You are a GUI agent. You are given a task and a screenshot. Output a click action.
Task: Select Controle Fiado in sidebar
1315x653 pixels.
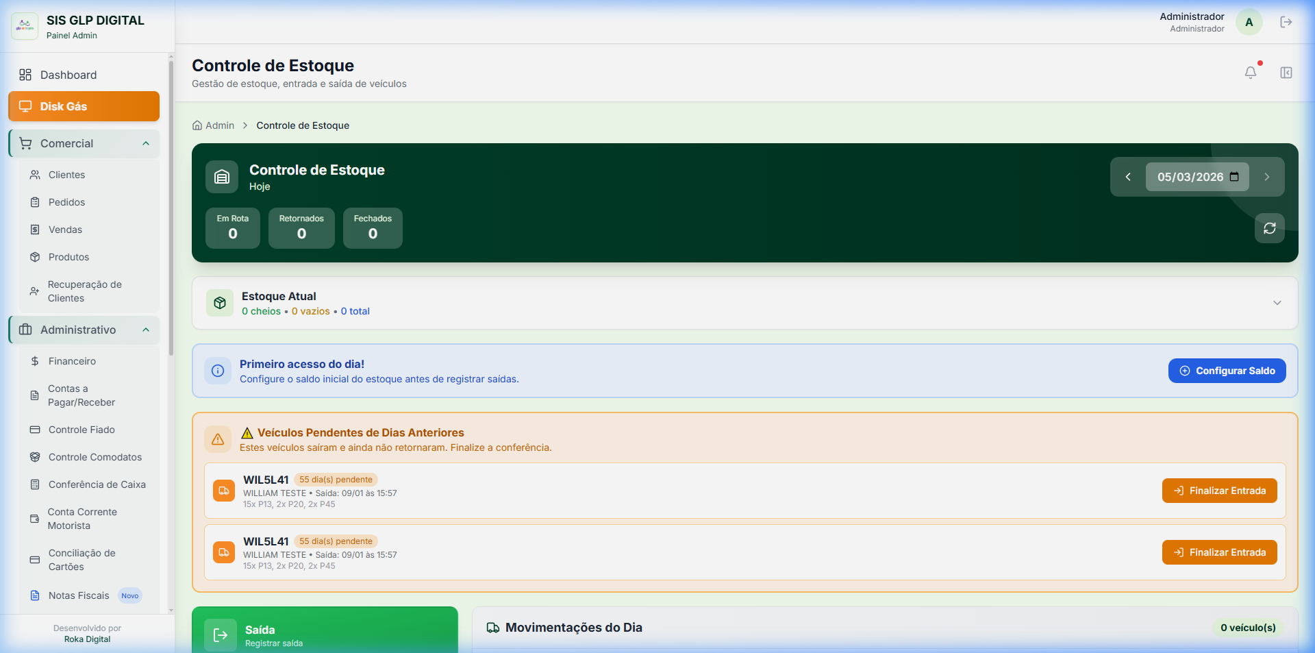pyautogui.click(x=82, y=430)
